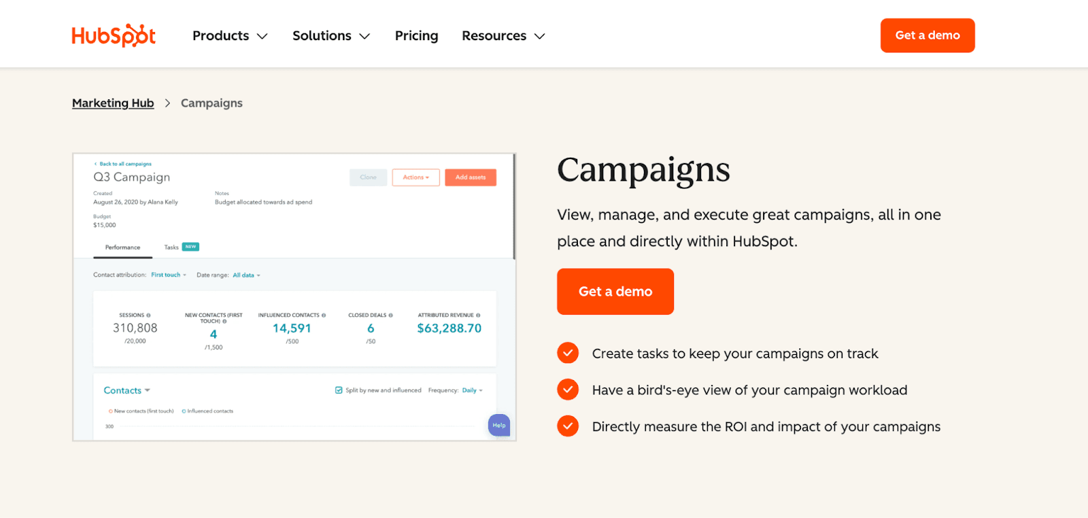Open the All data date range dropdown
The image size is (1088, 518).
(246, 275)
